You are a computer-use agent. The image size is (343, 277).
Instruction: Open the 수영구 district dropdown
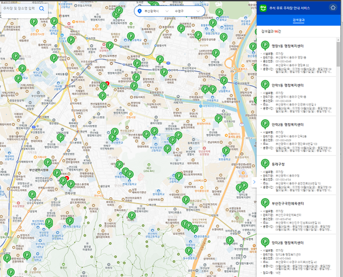click(x=187, y=11)
